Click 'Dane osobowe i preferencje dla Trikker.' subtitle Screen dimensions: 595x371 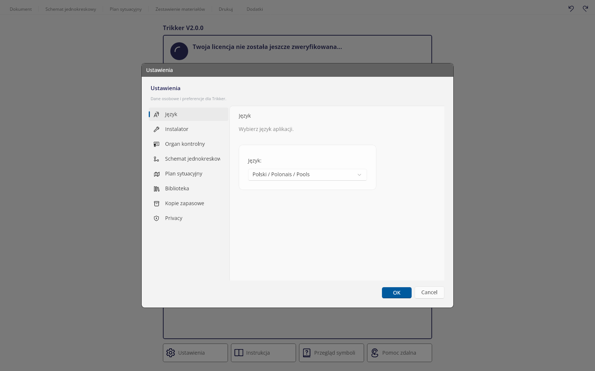coord(188,99)
